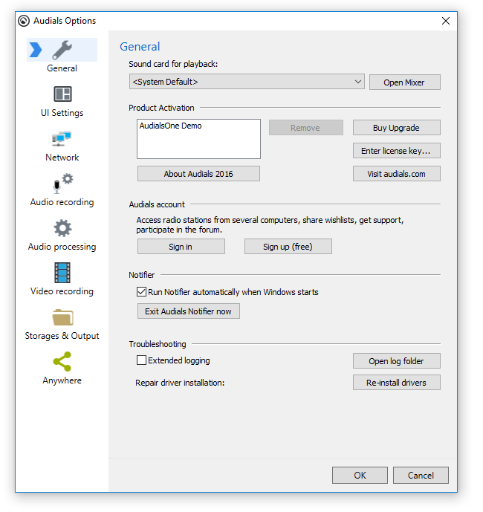The image size is (483, 512).
Task: Click Sign up (free) button
Action: coord(288,247)
